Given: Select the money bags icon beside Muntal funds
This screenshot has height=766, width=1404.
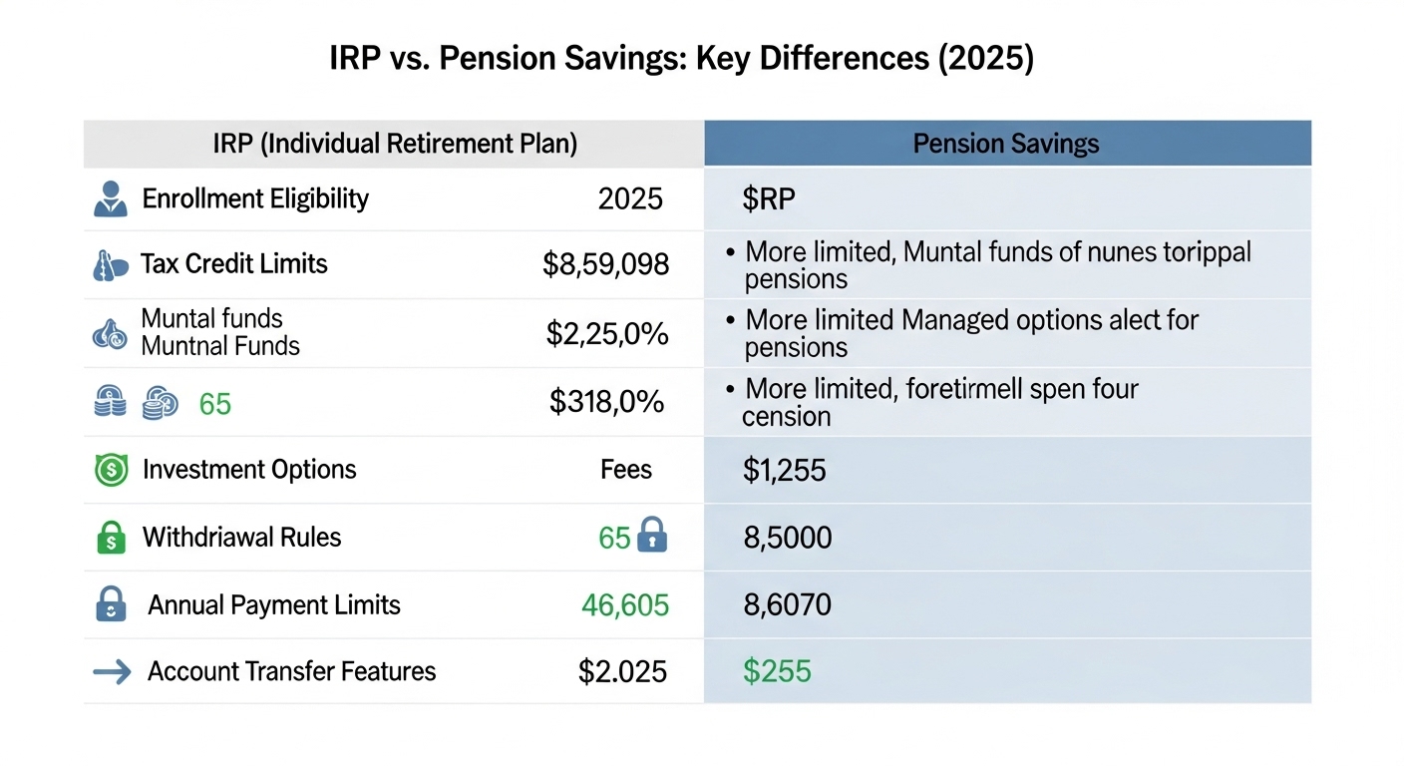Looking at the screenshot, I should point(110,333).
